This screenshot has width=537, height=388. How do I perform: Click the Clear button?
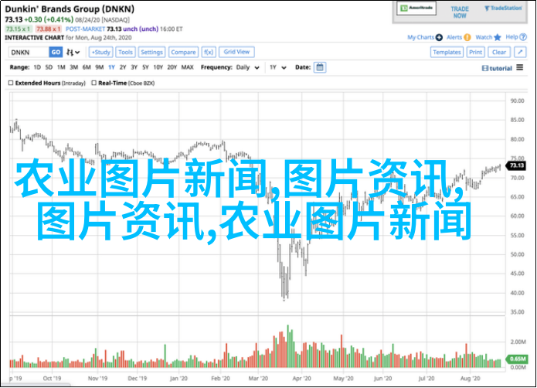click(x=499, y=52)
